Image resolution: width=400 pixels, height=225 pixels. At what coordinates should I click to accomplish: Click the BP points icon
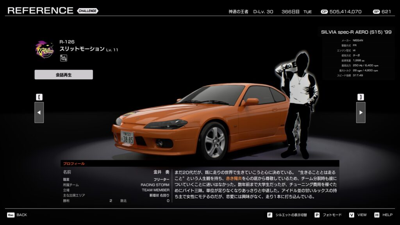376,12
